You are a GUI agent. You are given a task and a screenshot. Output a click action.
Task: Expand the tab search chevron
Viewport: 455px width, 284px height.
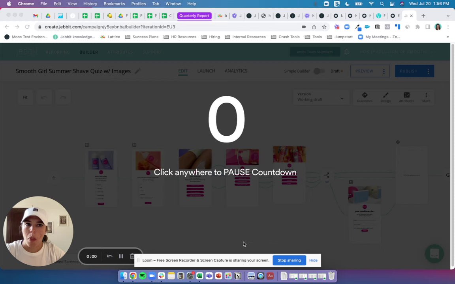pyautogui.click(x=448, y=16)
